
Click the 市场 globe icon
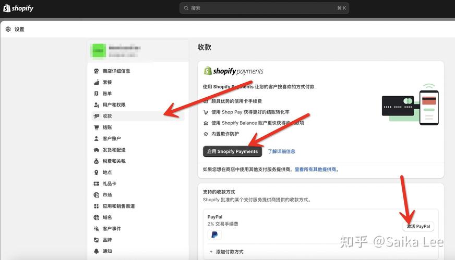tap(97, 195)
